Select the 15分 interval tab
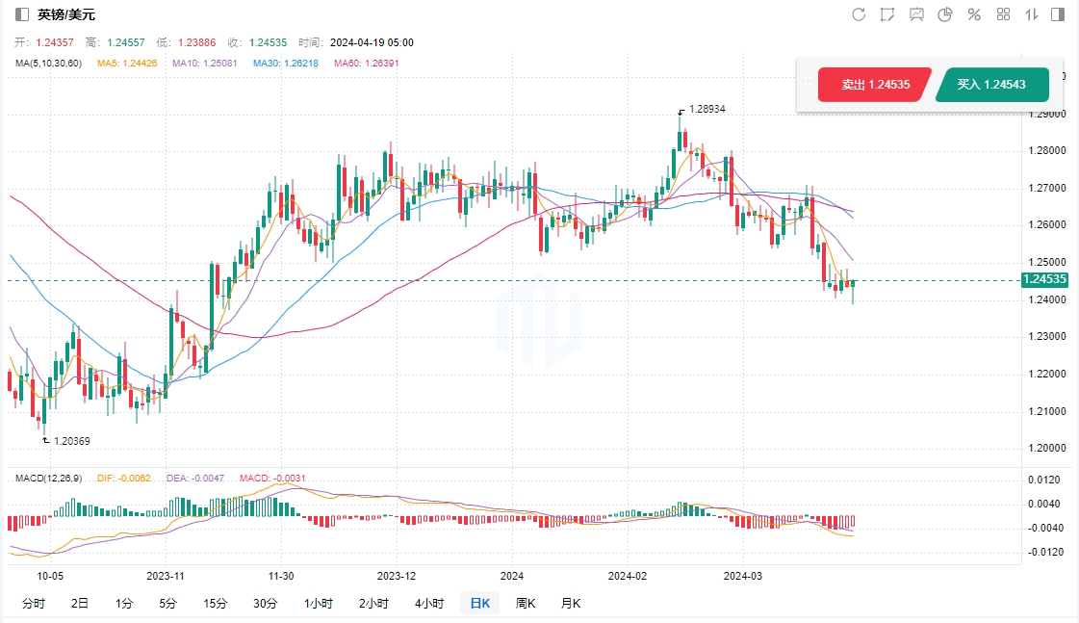This screenshot has height=623, width=1079. (x=216, y=604)
